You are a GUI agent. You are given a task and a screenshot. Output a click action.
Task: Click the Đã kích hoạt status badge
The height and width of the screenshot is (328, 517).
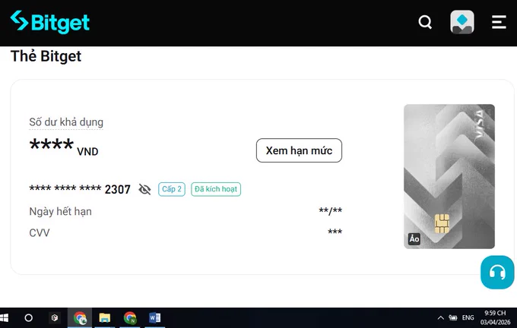click(x=216, y=189)
